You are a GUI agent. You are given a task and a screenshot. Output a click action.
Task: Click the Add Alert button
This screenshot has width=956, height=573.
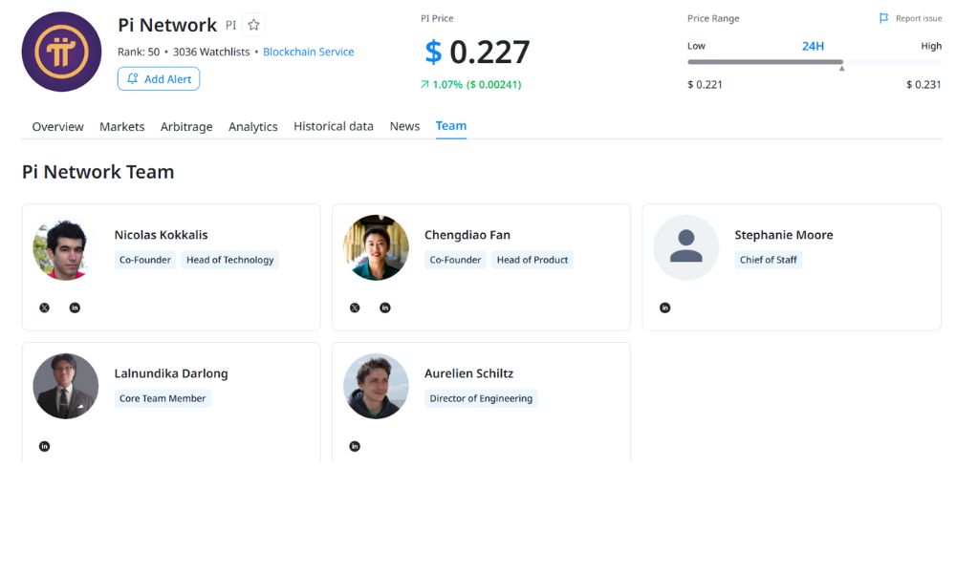tap(158, 78)
